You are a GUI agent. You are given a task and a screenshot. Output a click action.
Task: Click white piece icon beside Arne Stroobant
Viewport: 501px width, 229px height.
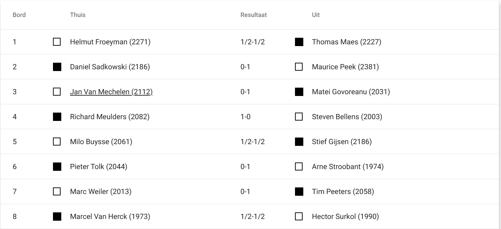click(299, 167)
